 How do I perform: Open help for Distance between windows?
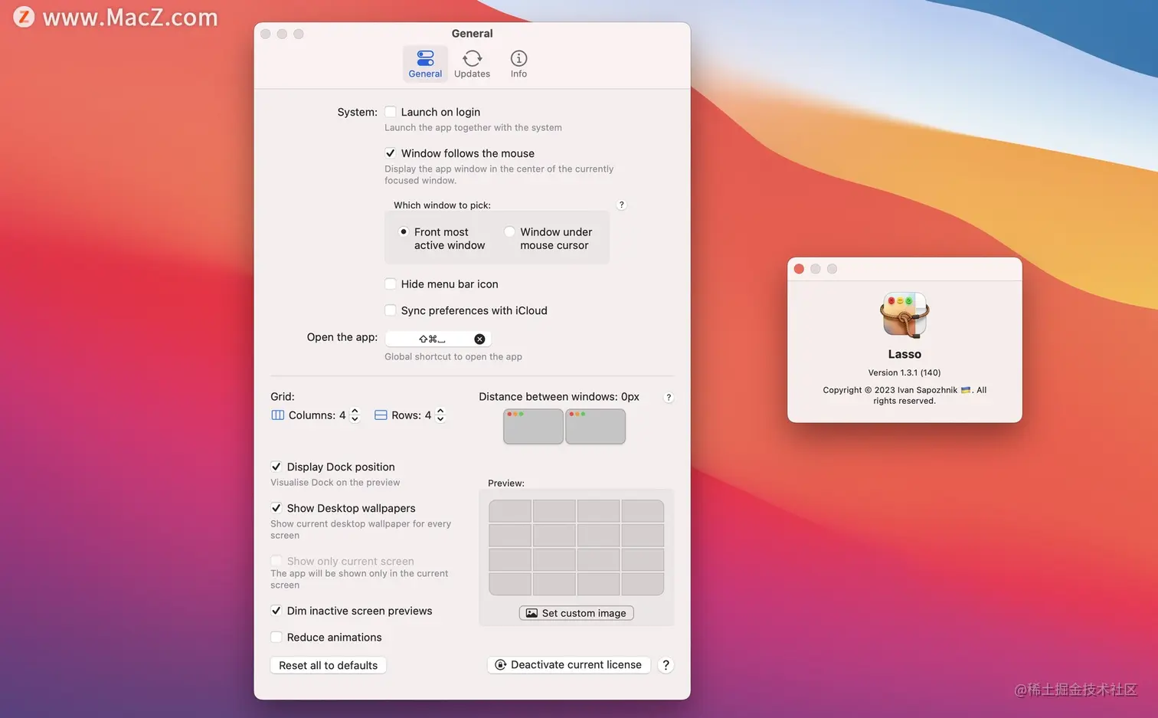(x=669, y=397)
